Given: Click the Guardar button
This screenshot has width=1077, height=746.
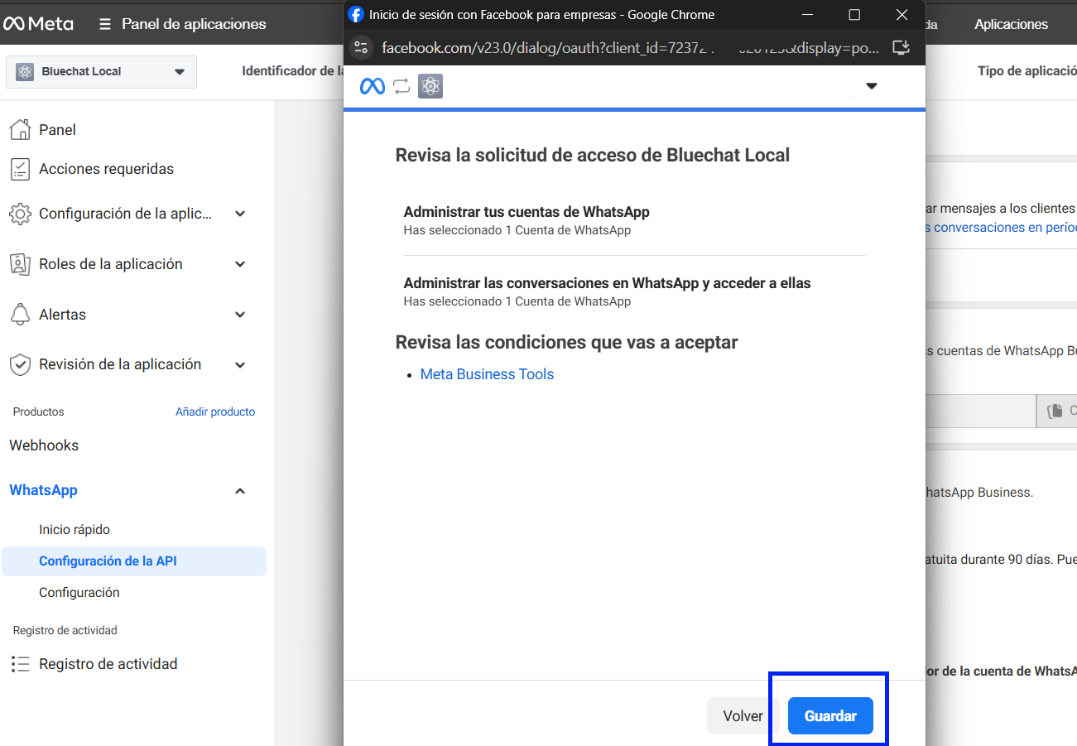Looking at the screenshot, I should (x=830, y=716).
